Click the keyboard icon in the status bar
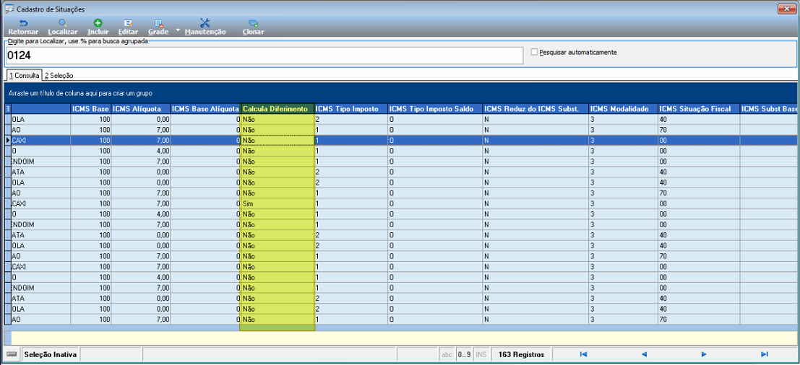The image size is (800, 365). pyautogui.click(x=12, y=354)
